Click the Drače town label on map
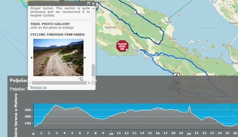Screen dimensions: 238x137 pyautogui.click(x=173, y=38)
